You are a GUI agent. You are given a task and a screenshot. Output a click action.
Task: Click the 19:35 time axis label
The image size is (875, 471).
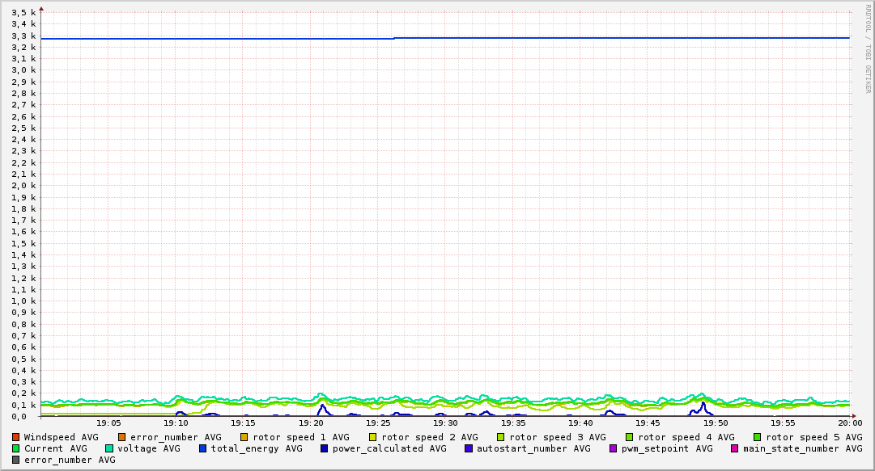513,423
